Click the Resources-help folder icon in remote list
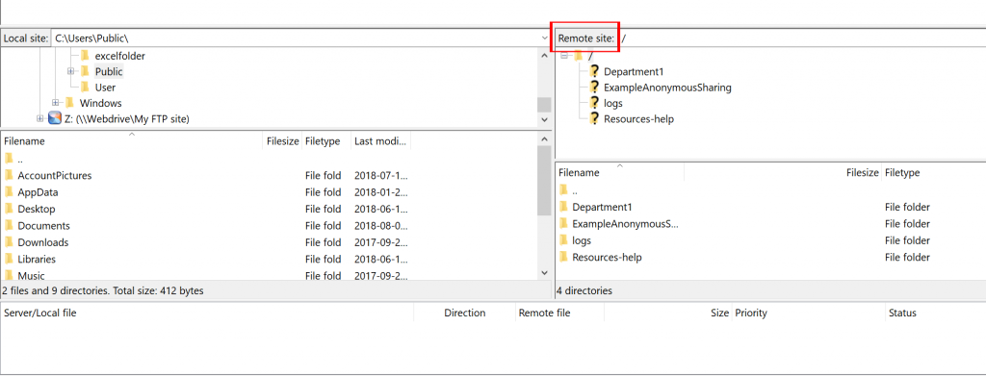 click(x=563, y=258)
